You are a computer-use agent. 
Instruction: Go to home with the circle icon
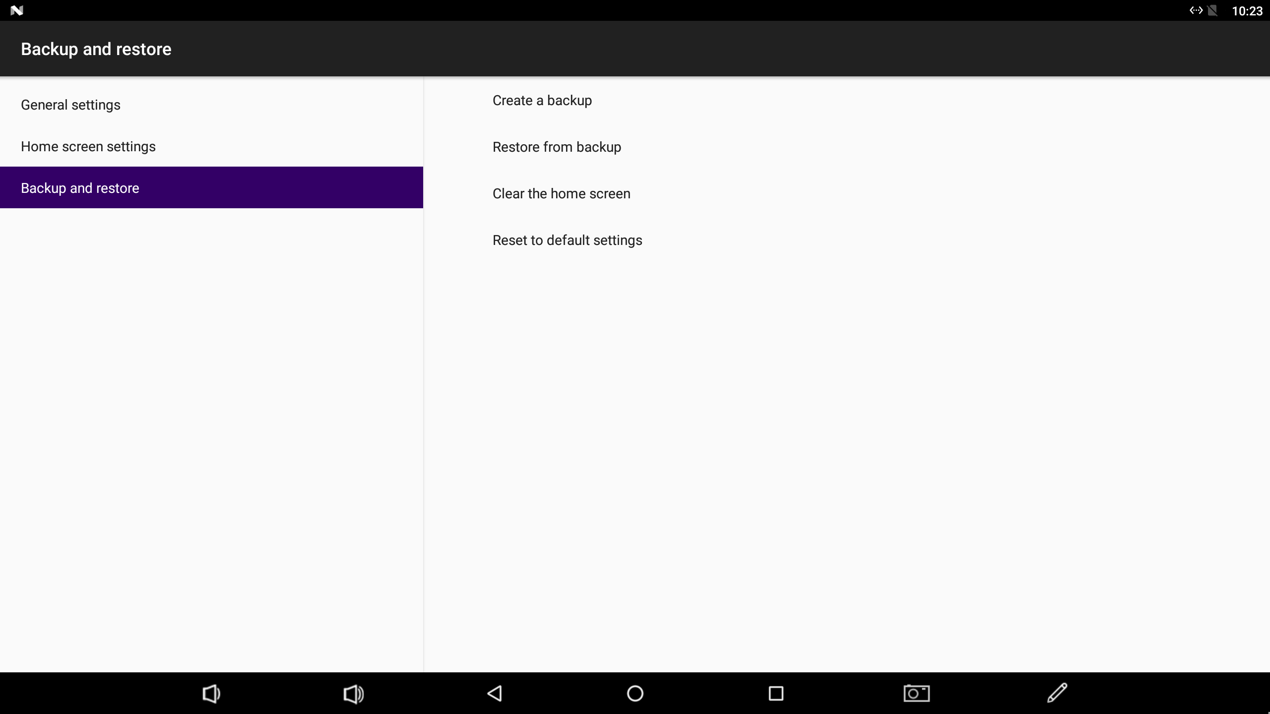tap(635, 693)
